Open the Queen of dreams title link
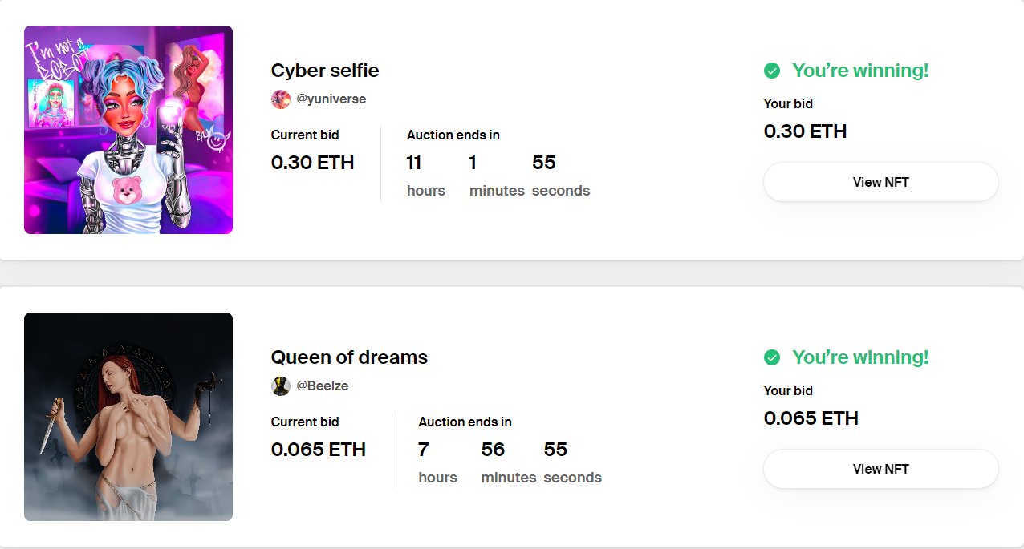The height and width of the screenshot is (549, 1024). click(350, 357)
